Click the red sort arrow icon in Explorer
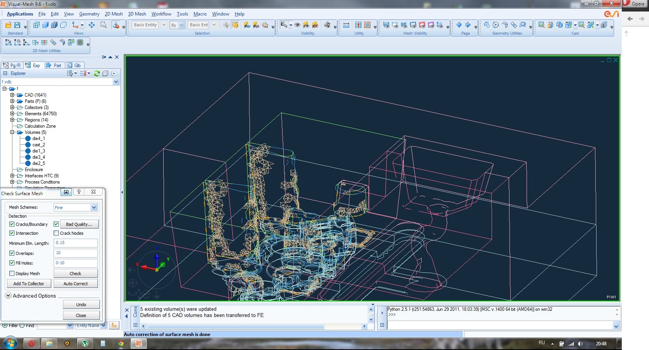The height and width of the screenshot is (350, 649). click(83, 73)
